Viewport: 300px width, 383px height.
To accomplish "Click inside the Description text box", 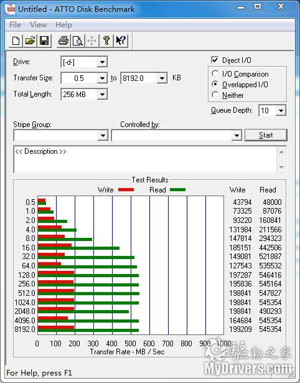I will 146,159.
